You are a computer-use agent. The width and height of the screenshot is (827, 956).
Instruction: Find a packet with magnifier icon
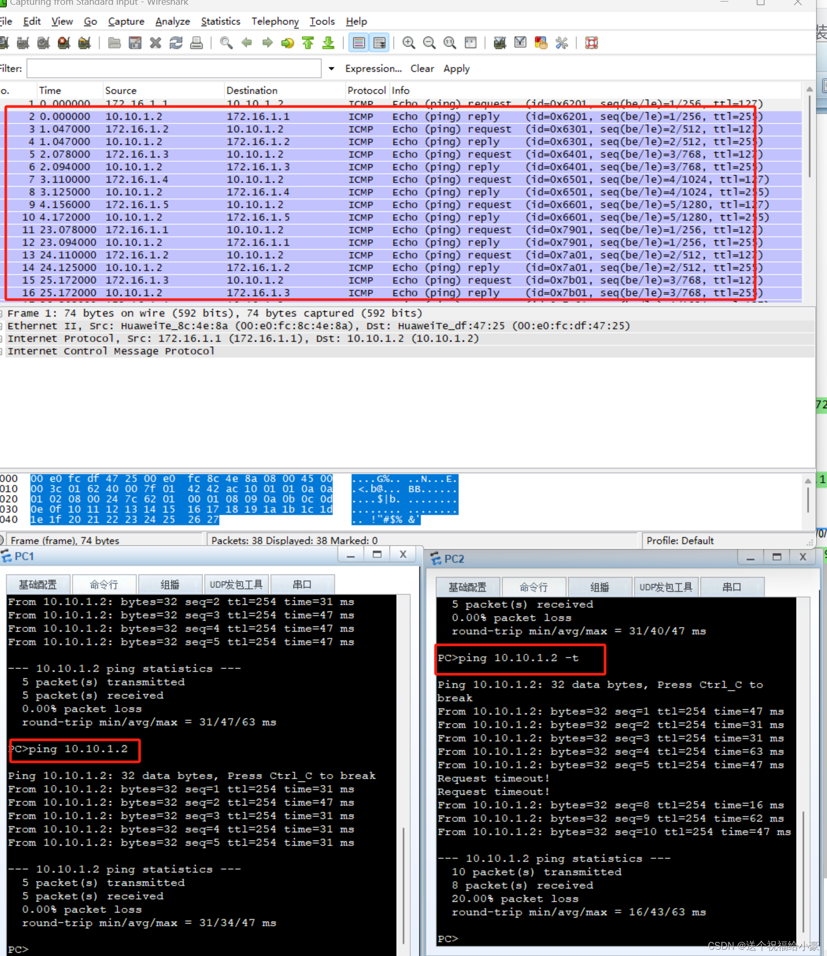click(x=226, y=43)
